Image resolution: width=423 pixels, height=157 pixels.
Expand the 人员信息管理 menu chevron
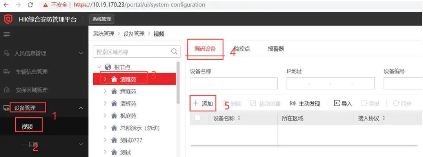[81, 53]
